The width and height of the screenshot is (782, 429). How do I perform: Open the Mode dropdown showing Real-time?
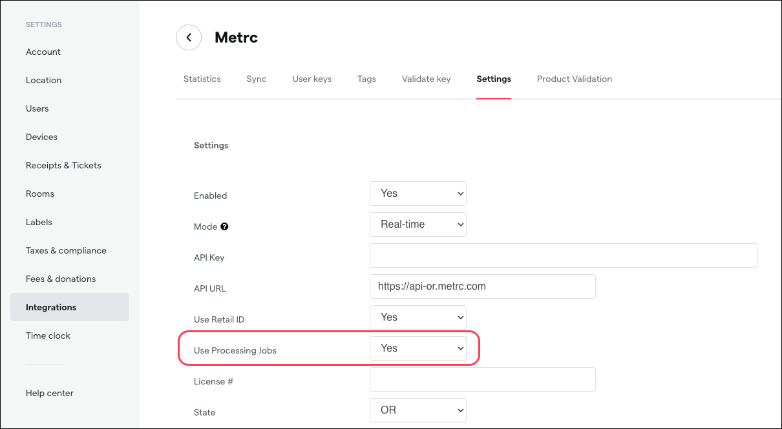[418, 224]
